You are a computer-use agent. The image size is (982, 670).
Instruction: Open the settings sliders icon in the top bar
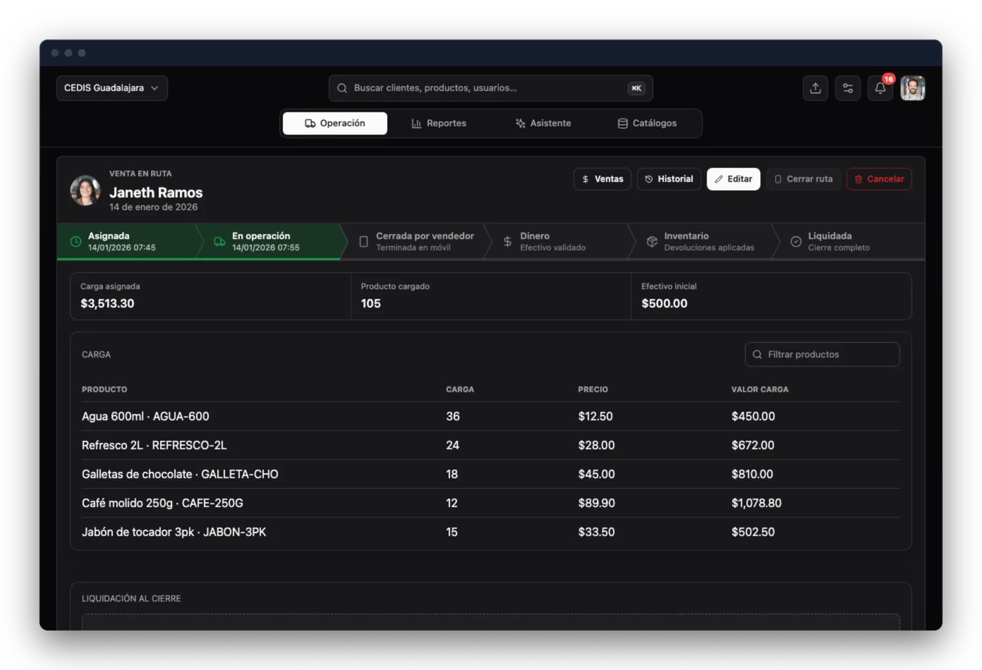[848, 88]
